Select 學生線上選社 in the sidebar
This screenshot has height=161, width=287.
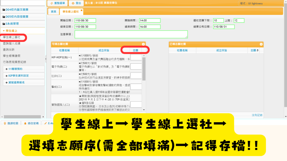(x=12, y=37)
